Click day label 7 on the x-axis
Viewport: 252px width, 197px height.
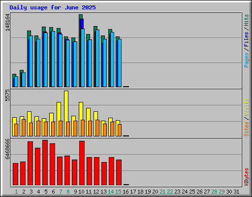click(61, 192)
